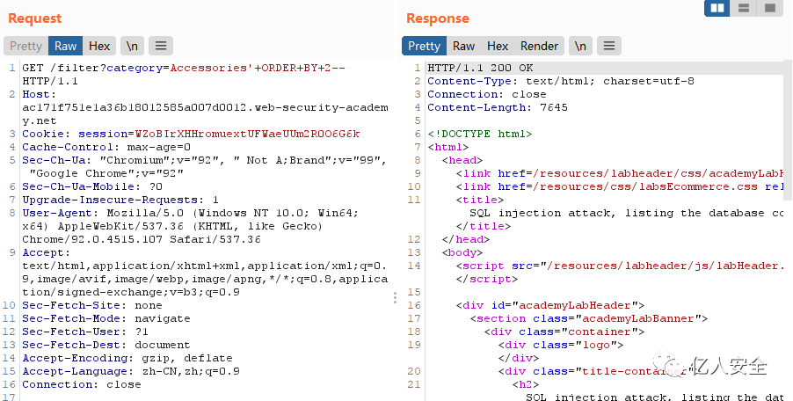This screenshot has width=793, height=401.
Task: Click the div class container line
Action: pyautogui.click(x=564, y=332)
